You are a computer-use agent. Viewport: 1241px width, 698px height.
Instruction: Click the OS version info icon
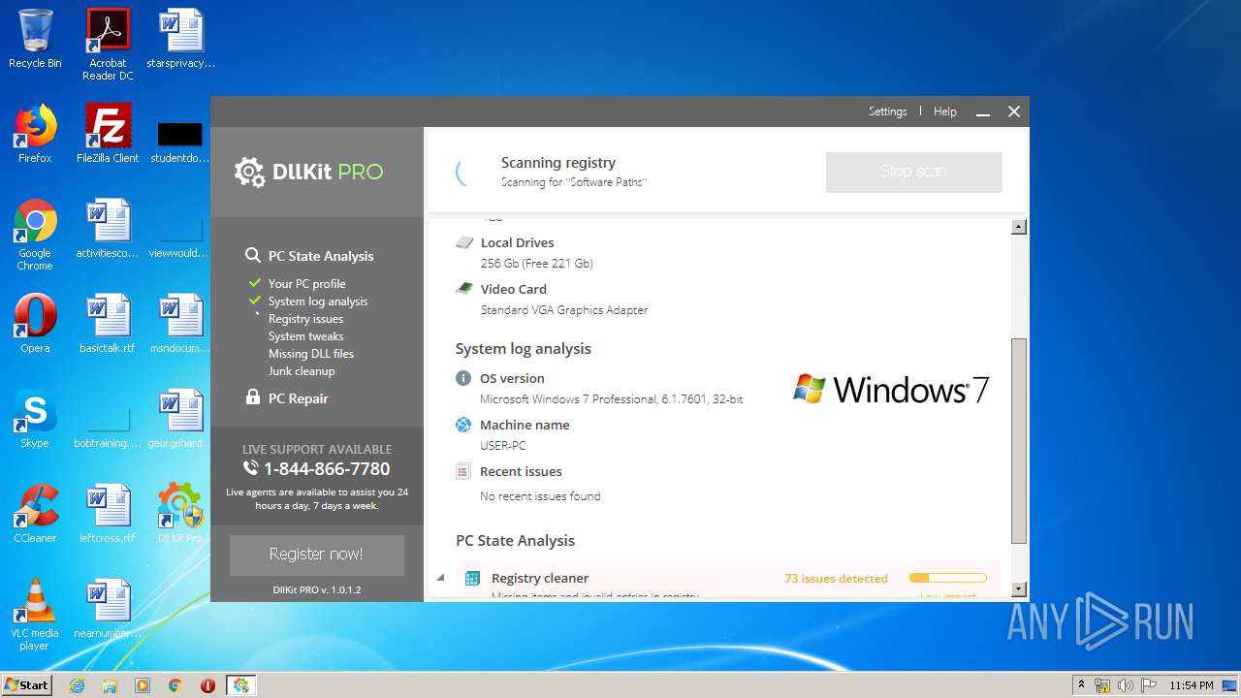[463, 378]
